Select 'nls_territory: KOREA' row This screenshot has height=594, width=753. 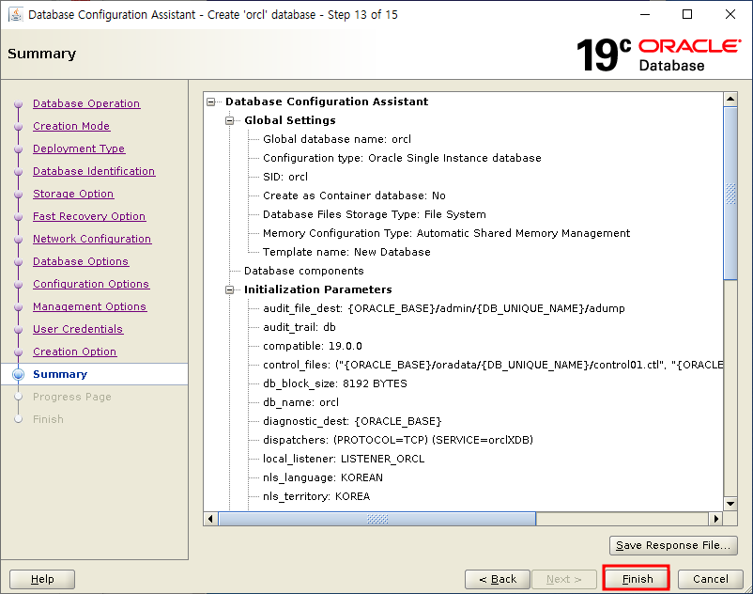pos(316,496)
